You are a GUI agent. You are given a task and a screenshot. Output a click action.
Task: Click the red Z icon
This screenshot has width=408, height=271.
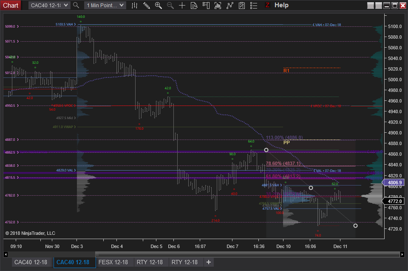pos(267,5)
